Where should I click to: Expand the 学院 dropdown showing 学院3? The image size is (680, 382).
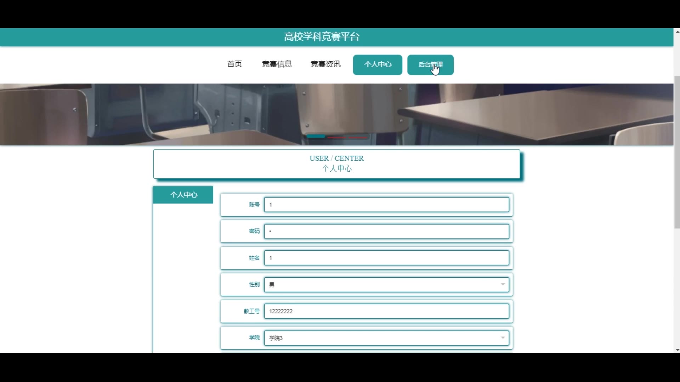pos(386,338)
